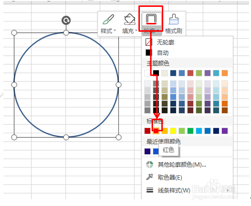Expand the 填充 dropdown arrow
The width and height of the screenshot is (251, 206).
point(136,30)
